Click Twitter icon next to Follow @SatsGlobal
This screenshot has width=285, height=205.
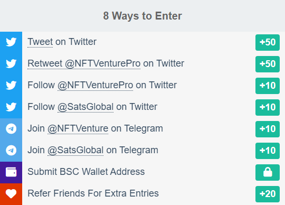tap(11, 107)
